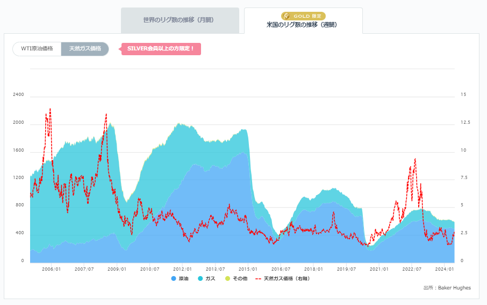This screenshot has height=305, width=487.
Task: Click the 1200 left axis value
Action: [x=18, y=178]
